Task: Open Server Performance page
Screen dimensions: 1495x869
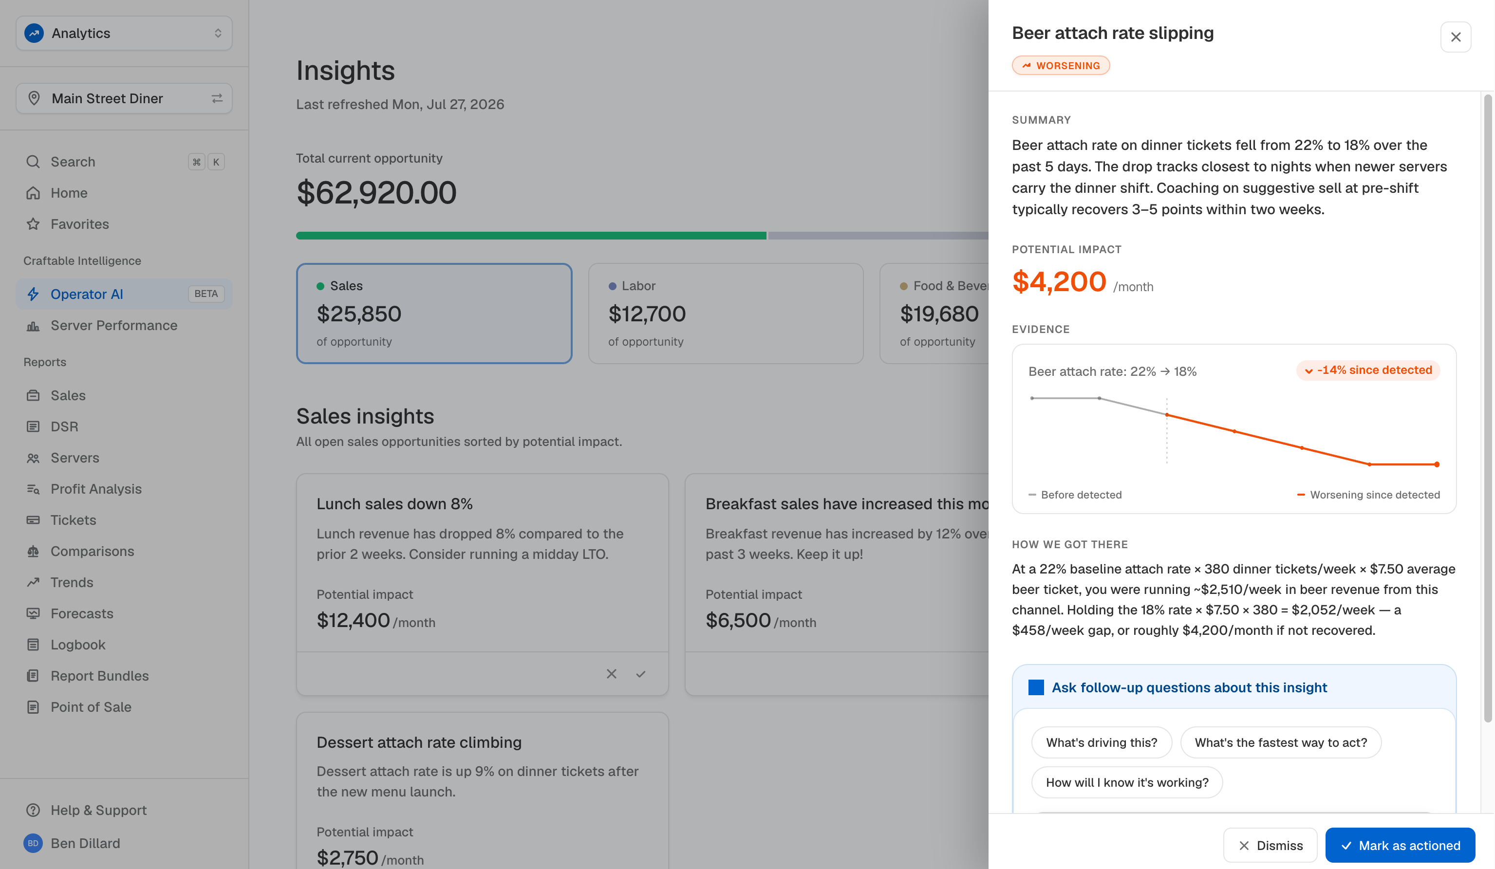Action: click(x=124, y=326)
